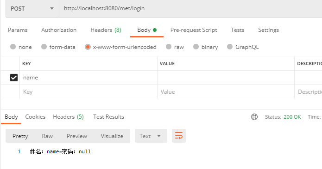Open the response Body tab
The image size is (322, 169).
point(11,117)
